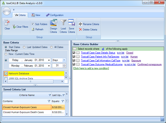Select the custom date range radio button
The image size is (166, 123).
pos(6,60)
